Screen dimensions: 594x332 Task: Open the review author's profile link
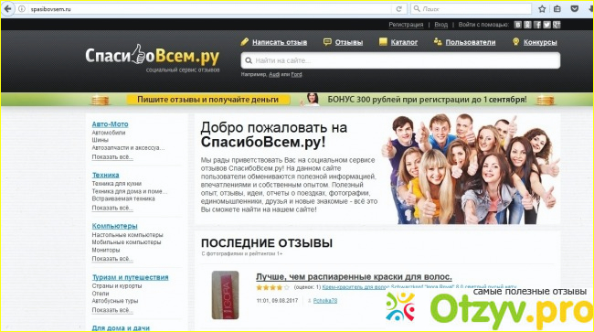325,301
